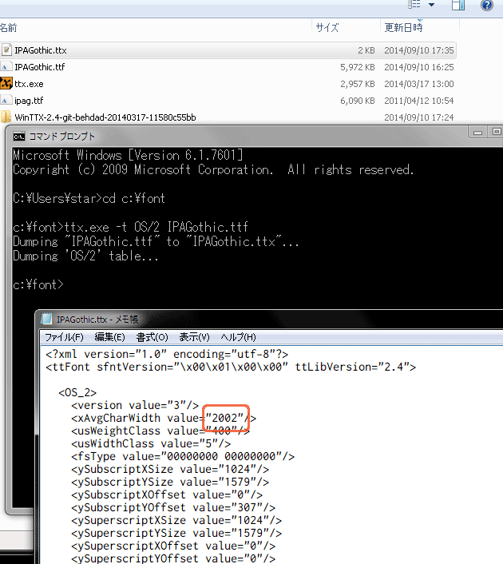Click the <OS_2> tag line
This screenshot has width=503, height=564.
click(x=77, y=393)
